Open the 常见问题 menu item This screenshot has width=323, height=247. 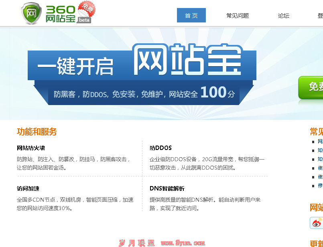[x=238, y=16]
